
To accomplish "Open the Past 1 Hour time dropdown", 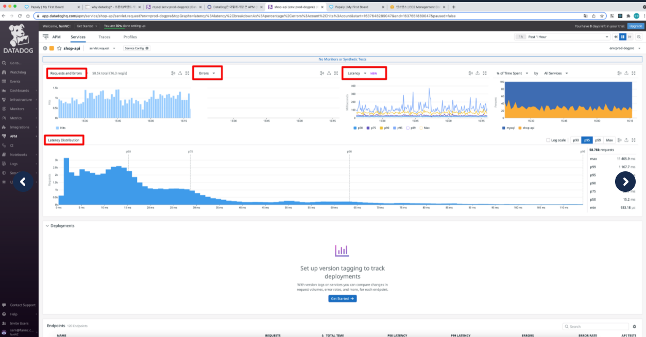I will (x=562, y=37).
